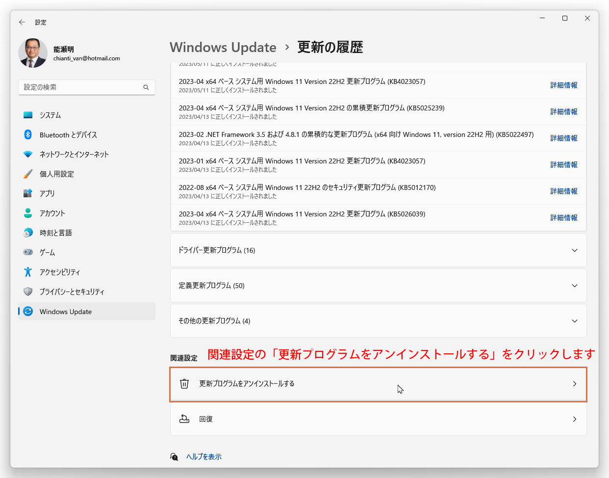
Task: Click the KB5022497 .NET Framework update title
Action: pos(356,134)
